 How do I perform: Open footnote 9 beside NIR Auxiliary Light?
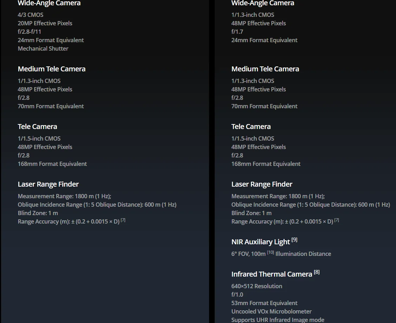point(294,240)
